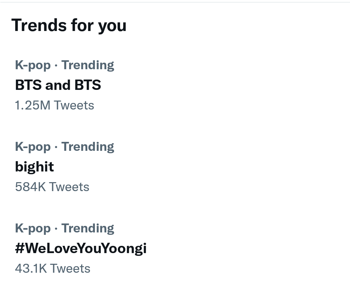
Task: Open the #WeLoveYouYoongi hashtag trend
Action: click(81, 248)
